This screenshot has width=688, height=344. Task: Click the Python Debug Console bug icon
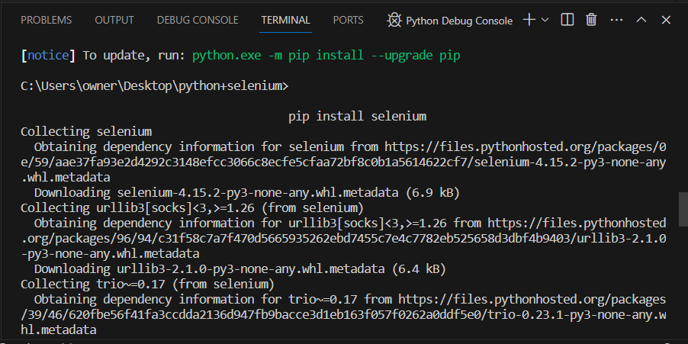pos(394,20)
